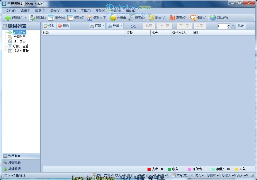Launch 淘宝 from the toolbar
The image size is (257, 180).
pyautogui.click(x=172, y=18)
